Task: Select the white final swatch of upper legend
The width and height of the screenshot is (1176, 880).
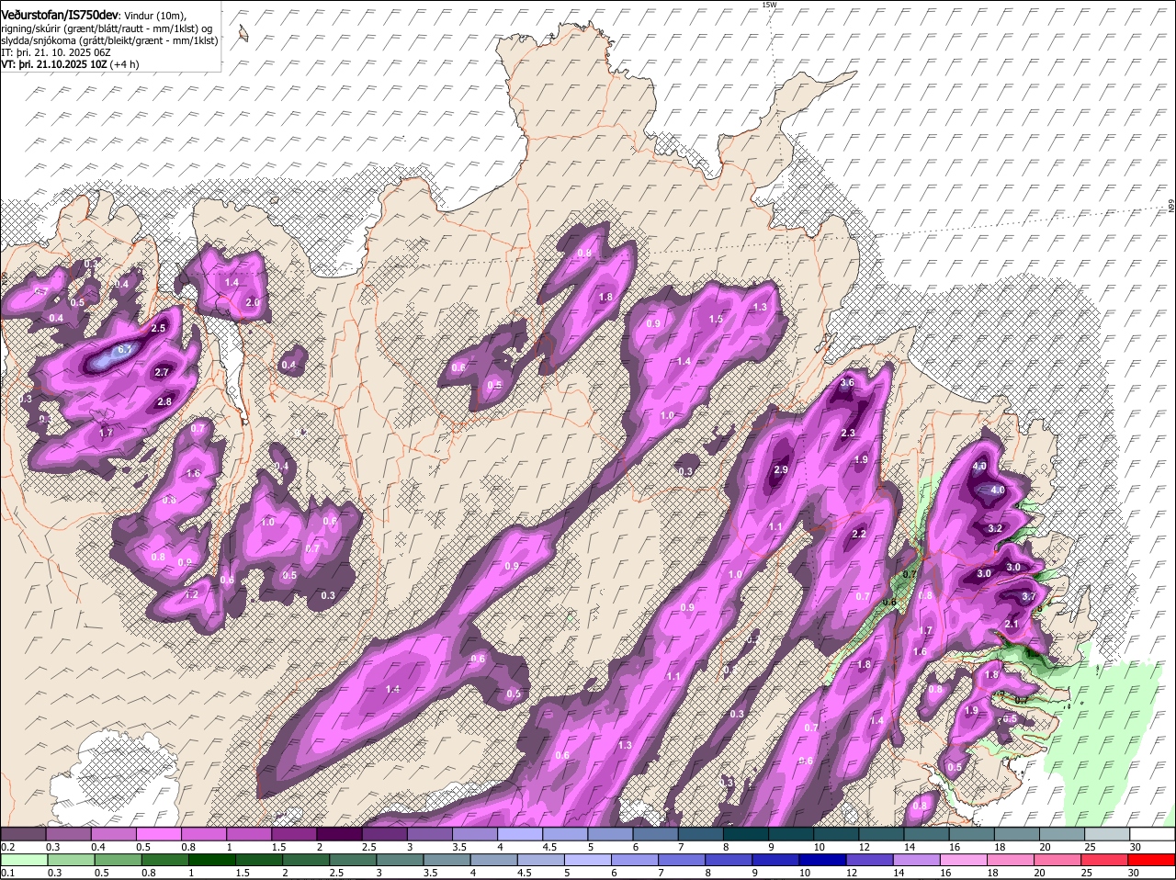Action: (1153, 834)
